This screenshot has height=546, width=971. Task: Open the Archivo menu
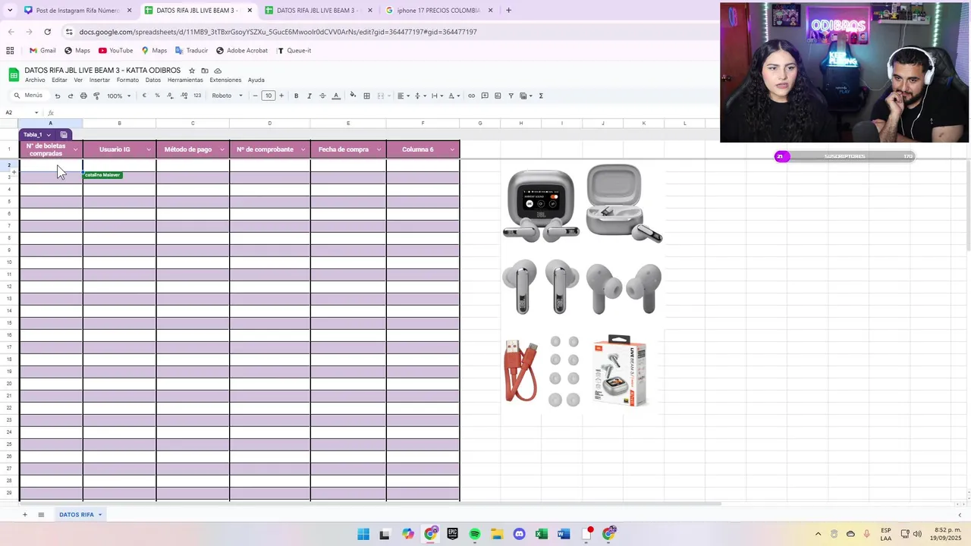tap(35, 80)
